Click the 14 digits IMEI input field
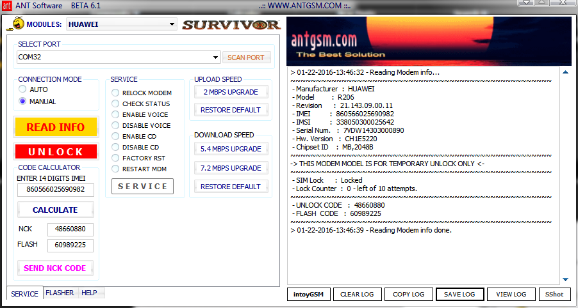The image size is (578, 308). click(x=55, y=190)
